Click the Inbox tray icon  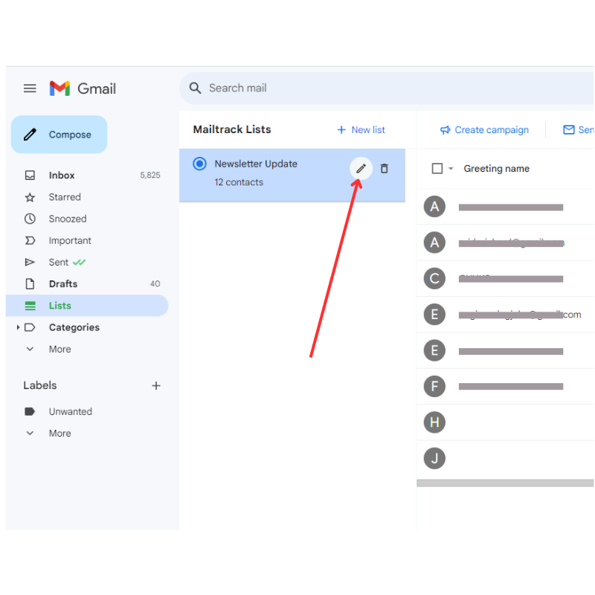pyautogui.click(x=30, y=175)
